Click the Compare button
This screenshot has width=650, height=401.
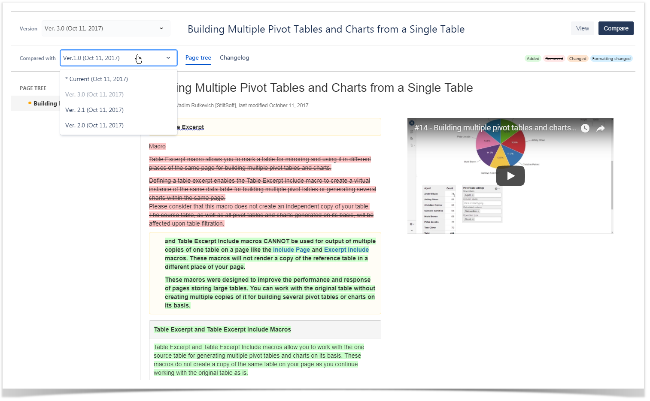point(616,28)
